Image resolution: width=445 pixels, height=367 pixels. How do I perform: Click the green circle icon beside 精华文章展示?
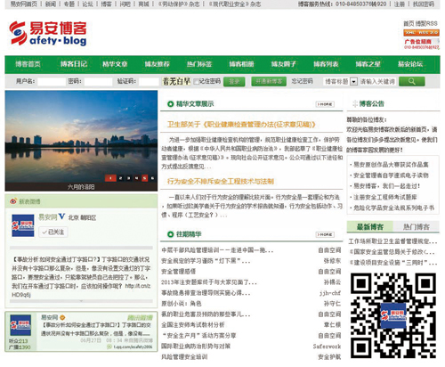pyautogui.click(x=170, y=104)
